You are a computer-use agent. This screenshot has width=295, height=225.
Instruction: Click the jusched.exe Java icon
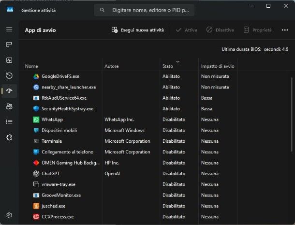click(x=36, y=206)
